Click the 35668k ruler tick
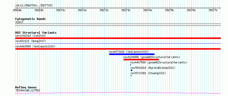The height and width of the screenshot is (96, 228). coord(17,10)
